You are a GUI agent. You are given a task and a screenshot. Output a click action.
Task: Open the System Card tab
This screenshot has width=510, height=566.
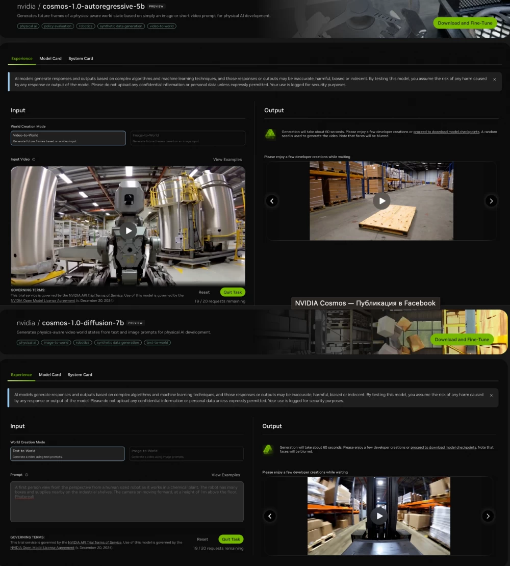click(x=80, y=58)
